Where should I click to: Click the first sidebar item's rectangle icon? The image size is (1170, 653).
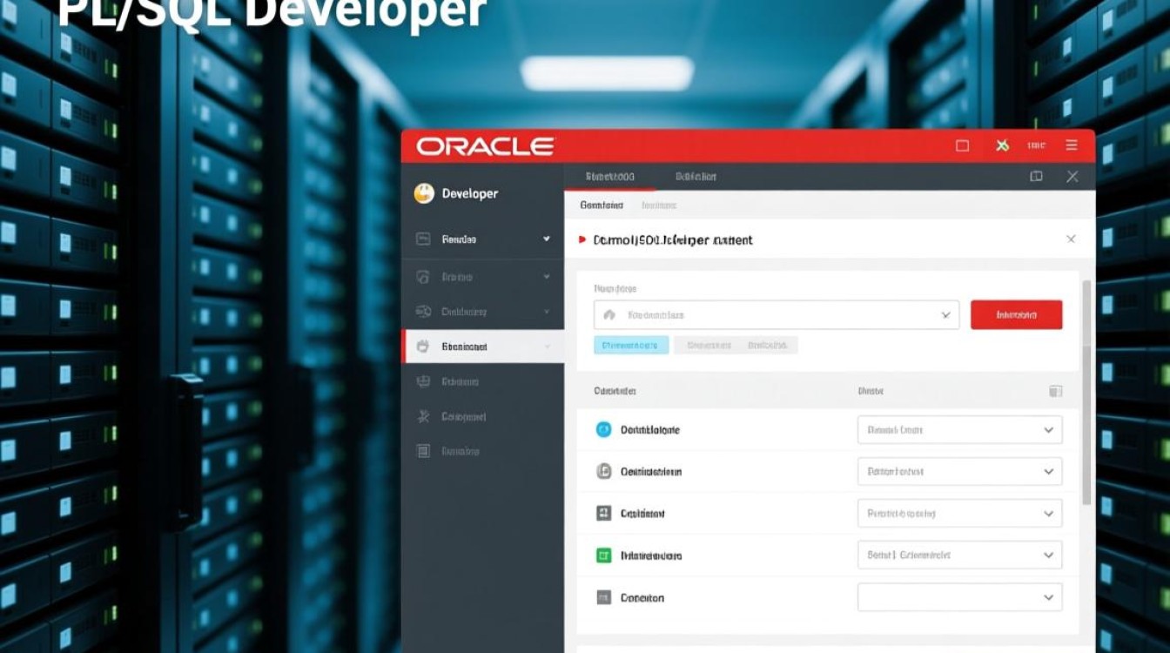[x=423, y=239]
